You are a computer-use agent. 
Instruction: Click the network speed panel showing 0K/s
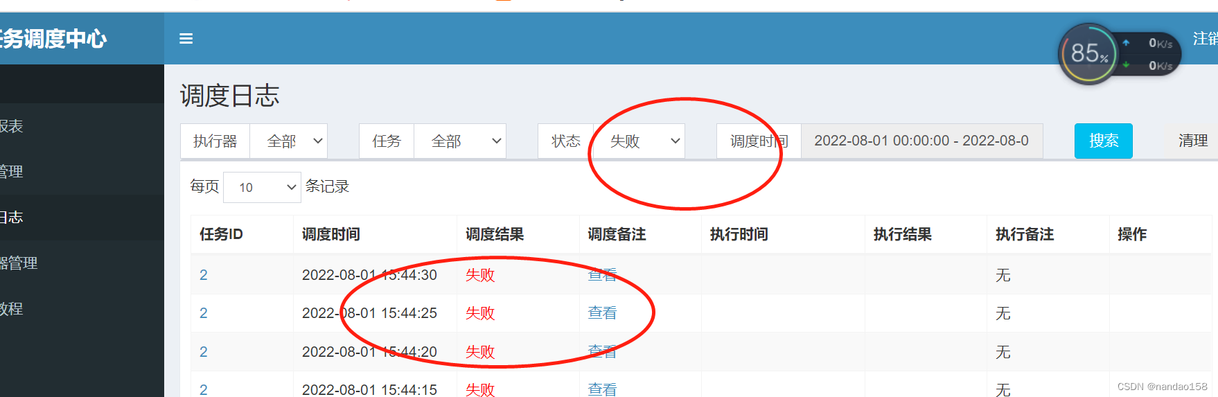click(1150, 54)
